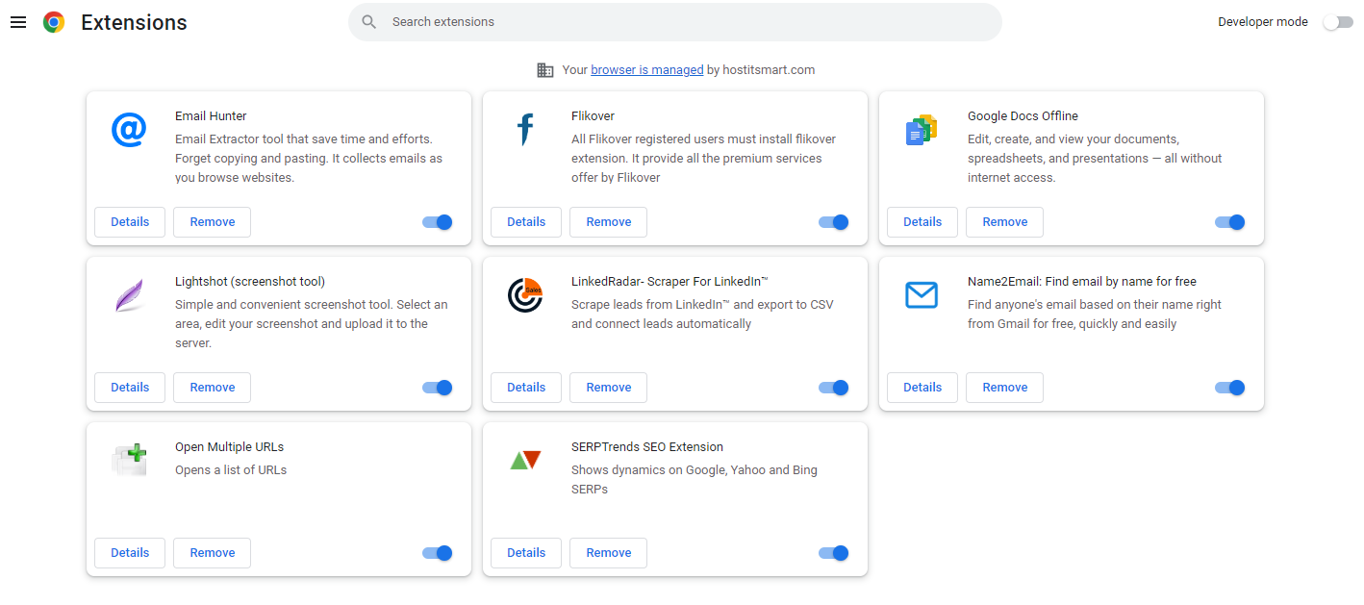The height and width of the screenshot is (605, 1364).
Task: View Details of Flikover
Action: 526,222
